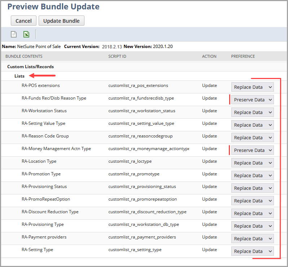Select the Custom Lists/Records section heading
This screenshot has height=267, width=288.
(30, 67)
